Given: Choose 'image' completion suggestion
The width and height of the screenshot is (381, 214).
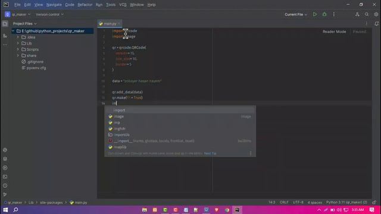Looking at the screenshot, I should 180,117.
